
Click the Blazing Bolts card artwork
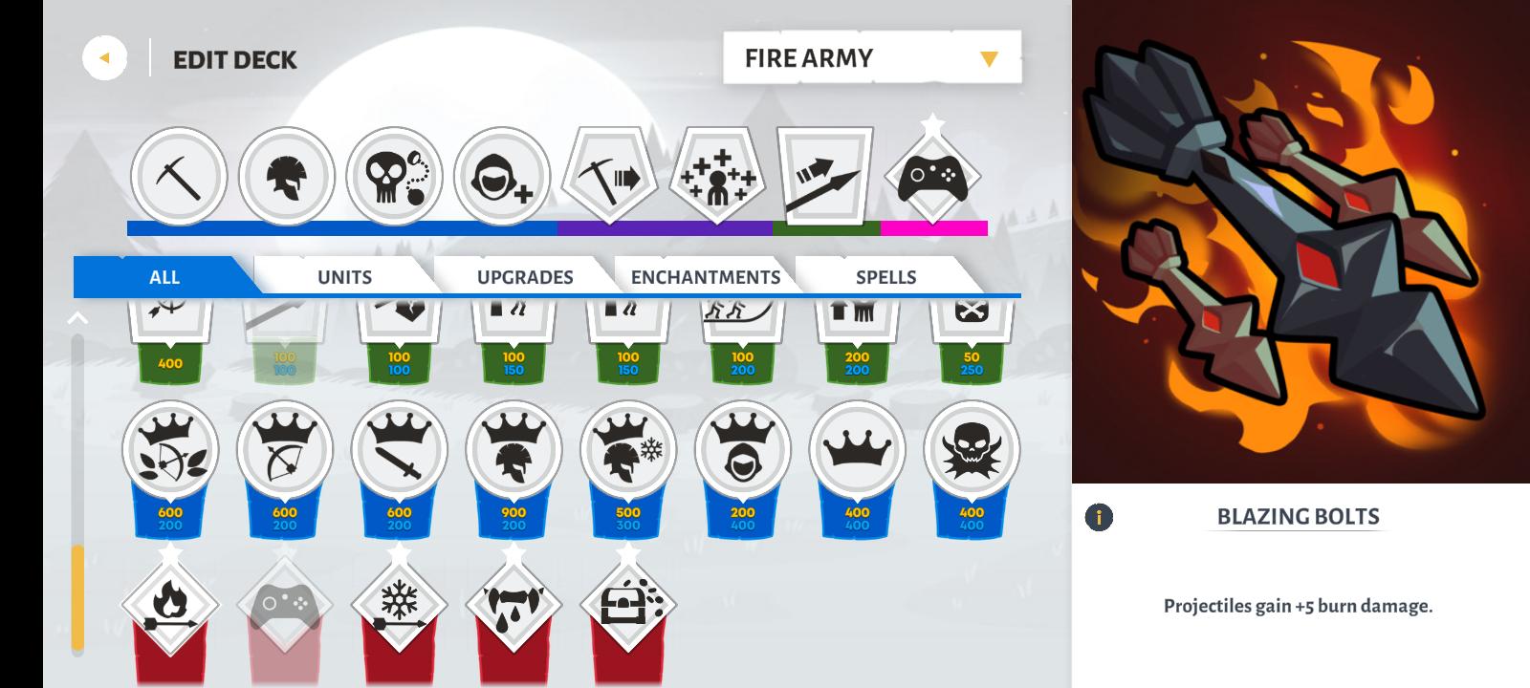click(x=1300, y=241)
